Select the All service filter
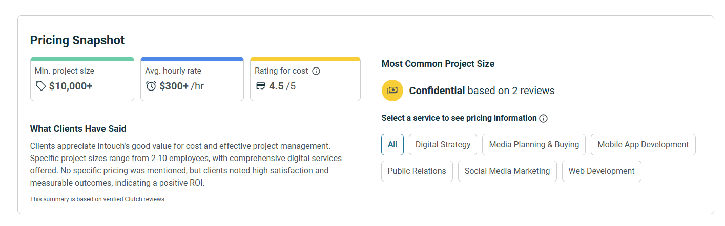725x226 pixels. click(392, 145)
